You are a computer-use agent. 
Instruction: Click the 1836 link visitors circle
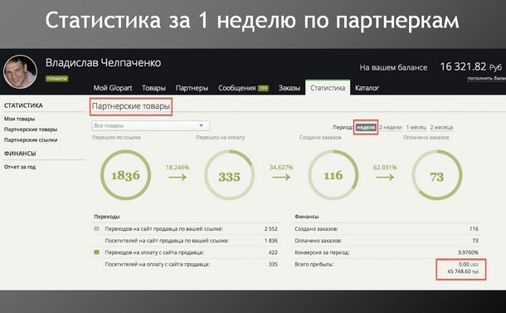pos(125,174)
